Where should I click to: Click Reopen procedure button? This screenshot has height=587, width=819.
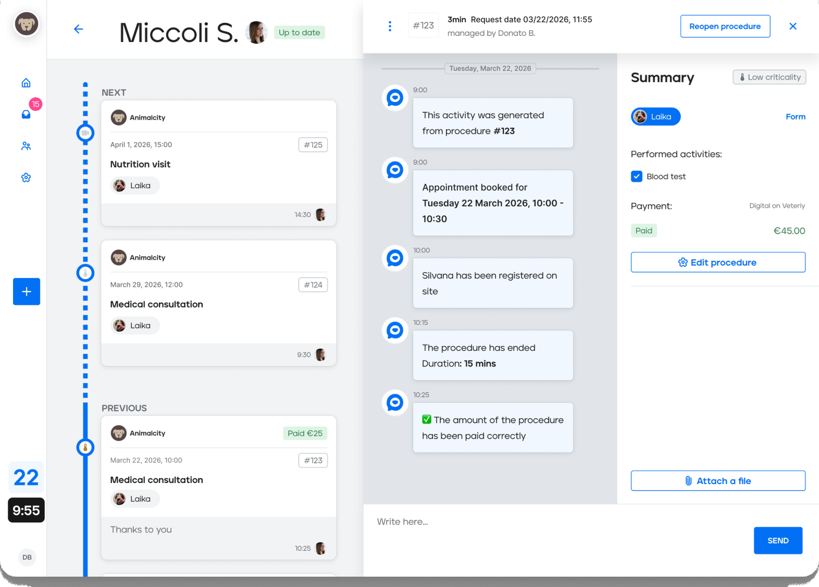pyautogui.click(x=725, y=26)
